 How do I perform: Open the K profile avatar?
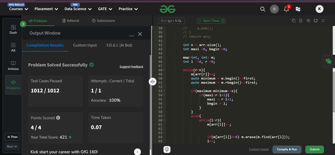click(319, 9)
